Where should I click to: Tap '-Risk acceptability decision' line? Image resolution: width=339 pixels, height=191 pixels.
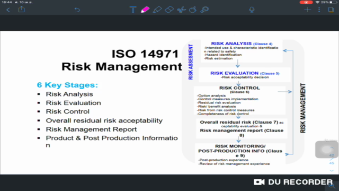click(x=245, y=77)
